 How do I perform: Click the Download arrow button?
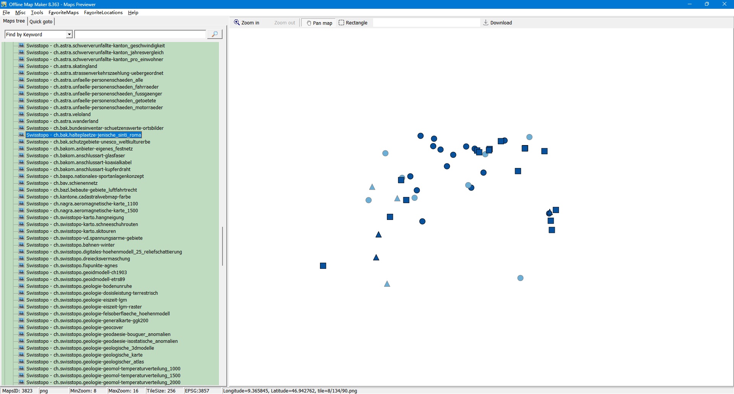[x=497, y=23]
